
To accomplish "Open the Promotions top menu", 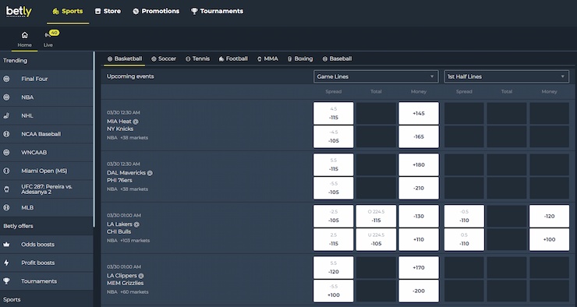I will (x=156, y=12).
